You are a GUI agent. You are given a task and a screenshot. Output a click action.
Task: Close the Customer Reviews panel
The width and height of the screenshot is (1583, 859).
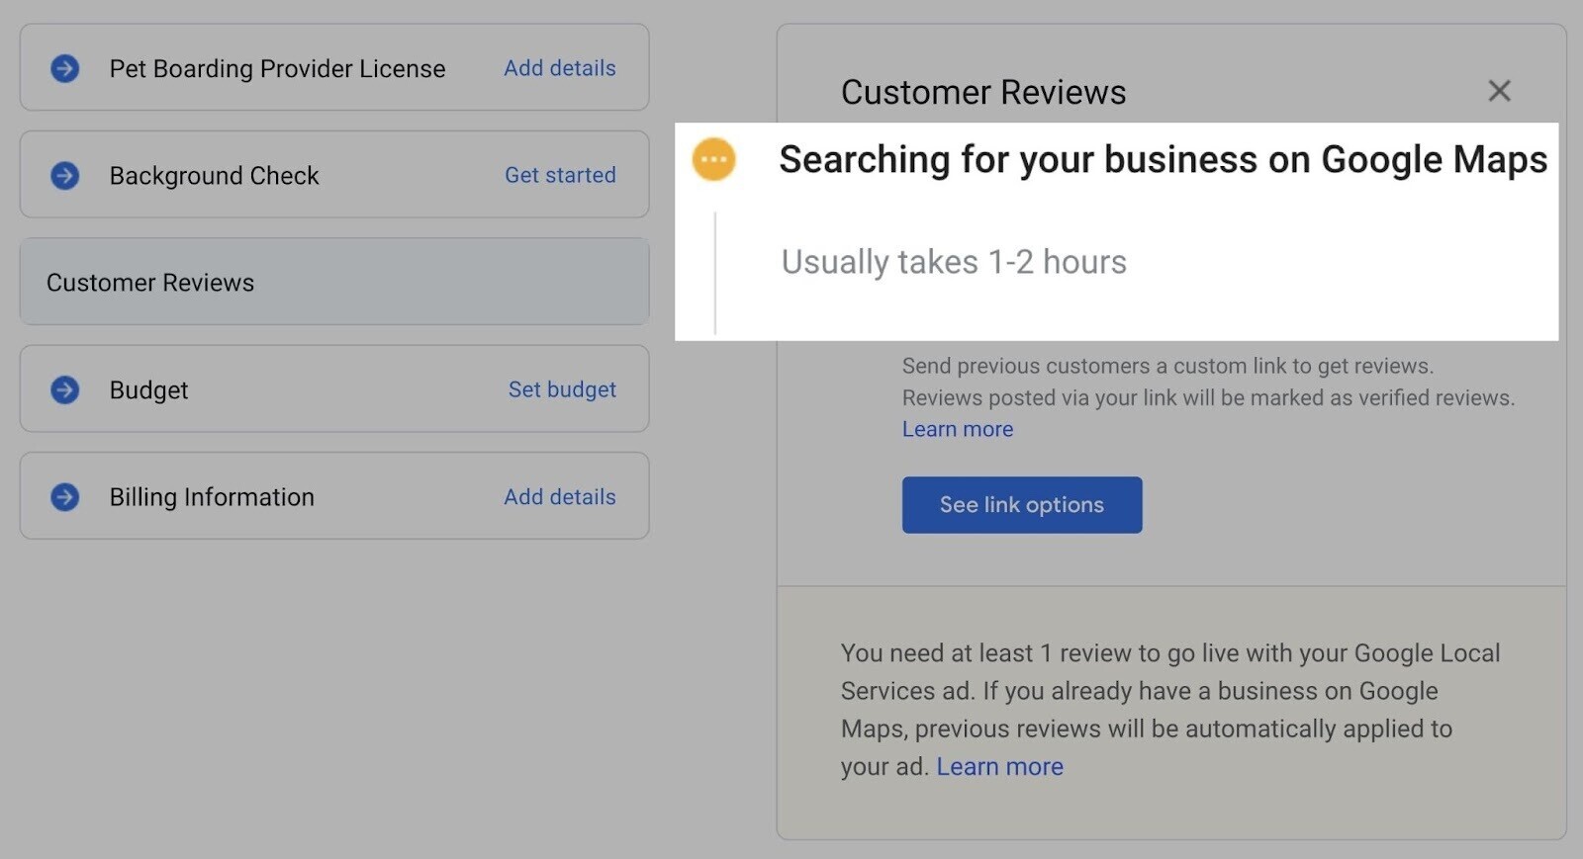[x=1499, y=91]
